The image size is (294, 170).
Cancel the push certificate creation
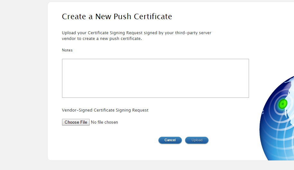click(170, 140)
